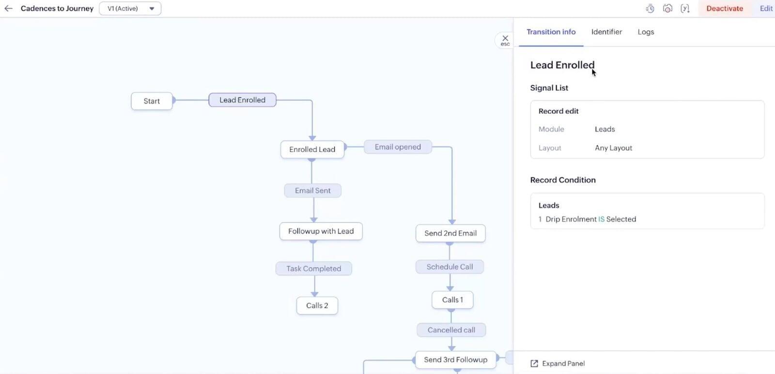
Task: Select the Start node
Action: pos(152,101)
